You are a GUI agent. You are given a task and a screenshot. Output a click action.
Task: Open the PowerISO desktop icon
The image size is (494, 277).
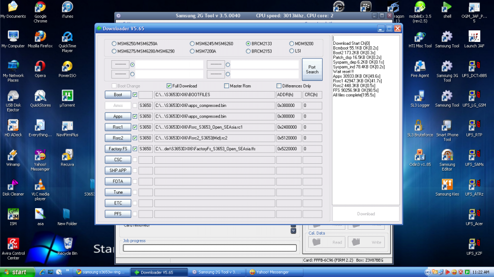coord(67,69)
